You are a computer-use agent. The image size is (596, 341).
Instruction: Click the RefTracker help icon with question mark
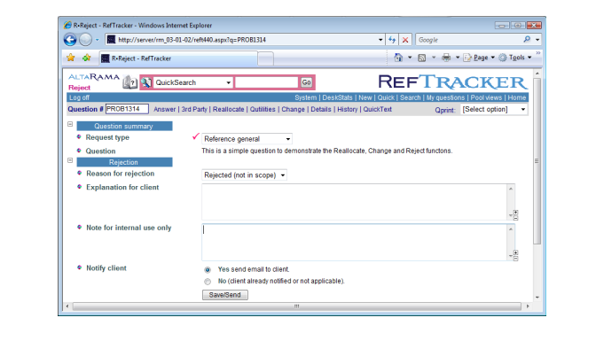click(130, 82)
